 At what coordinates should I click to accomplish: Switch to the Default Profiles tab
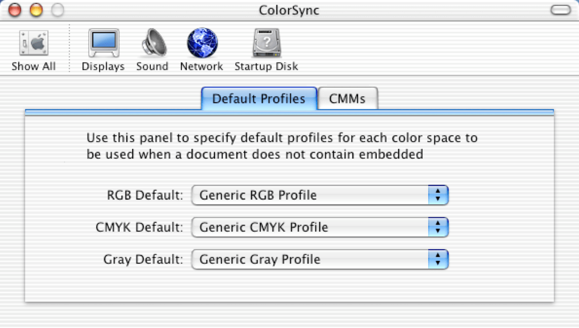[x=259, y=99]
